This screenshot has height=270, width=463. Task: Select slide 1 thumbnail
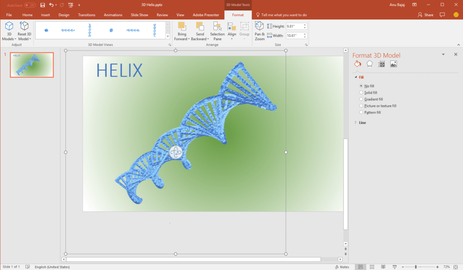[32, 65]
